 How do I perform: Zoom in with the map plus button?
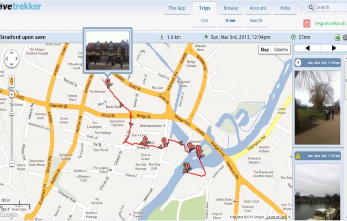(12, 95)
